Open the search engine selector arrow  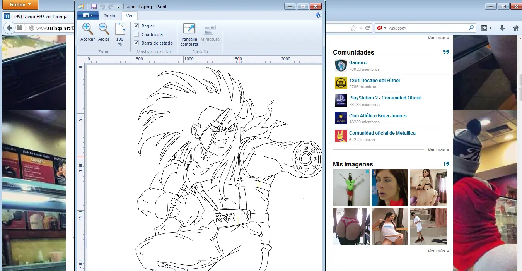[x=385, y=28]
